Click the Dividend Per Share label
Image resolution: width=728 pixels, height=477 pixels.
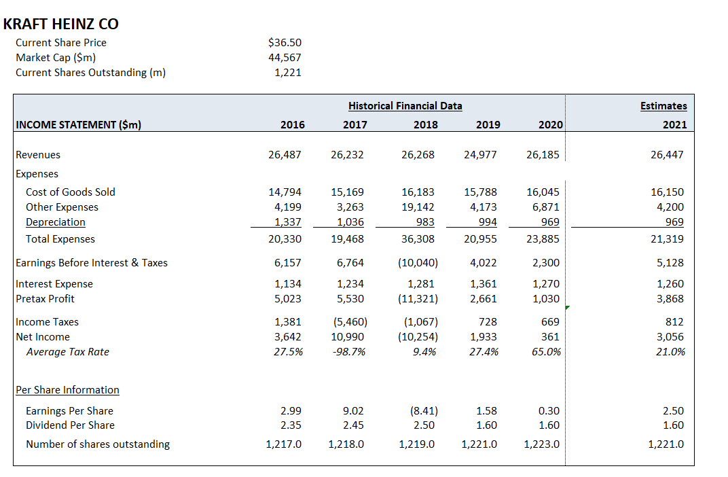click(x=70, y=425)
